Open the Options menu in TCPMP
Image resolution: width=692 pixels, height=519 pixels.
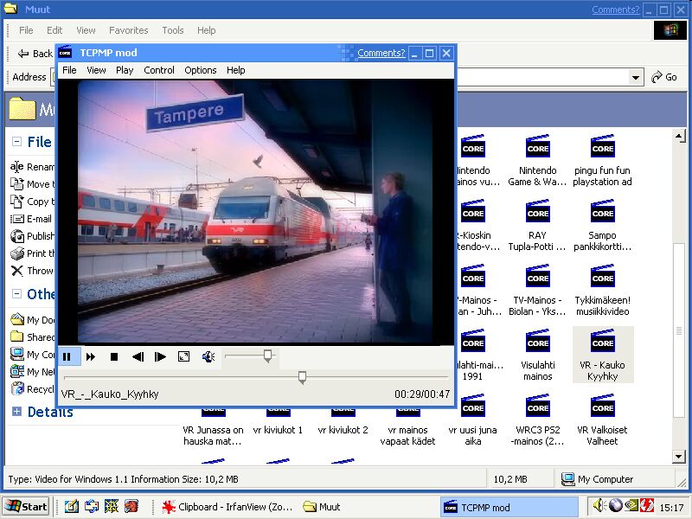click(200, 70)
